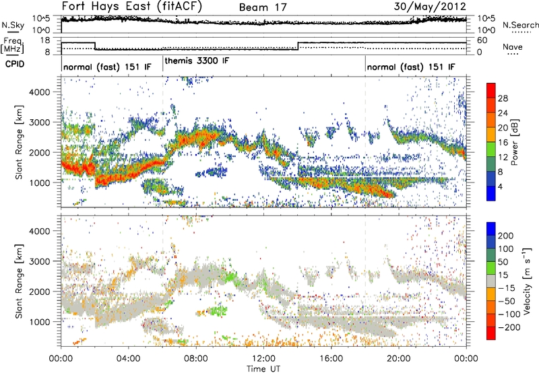Click the time axis tick '16:00'

[331, 359]
